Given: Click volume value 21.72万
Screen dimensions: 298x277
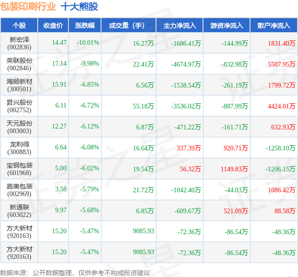Looking at the screenshot, I should [143, 190].
